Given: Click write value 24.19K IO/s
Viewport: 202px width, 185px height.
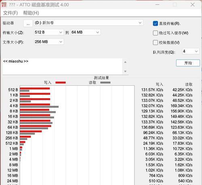Looking at the screenshot, I should [153, 143].
